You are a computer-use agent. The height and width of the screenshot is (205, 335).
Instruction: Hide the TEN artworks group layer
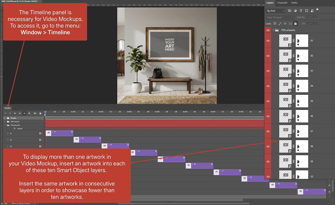tap(268, 30)
